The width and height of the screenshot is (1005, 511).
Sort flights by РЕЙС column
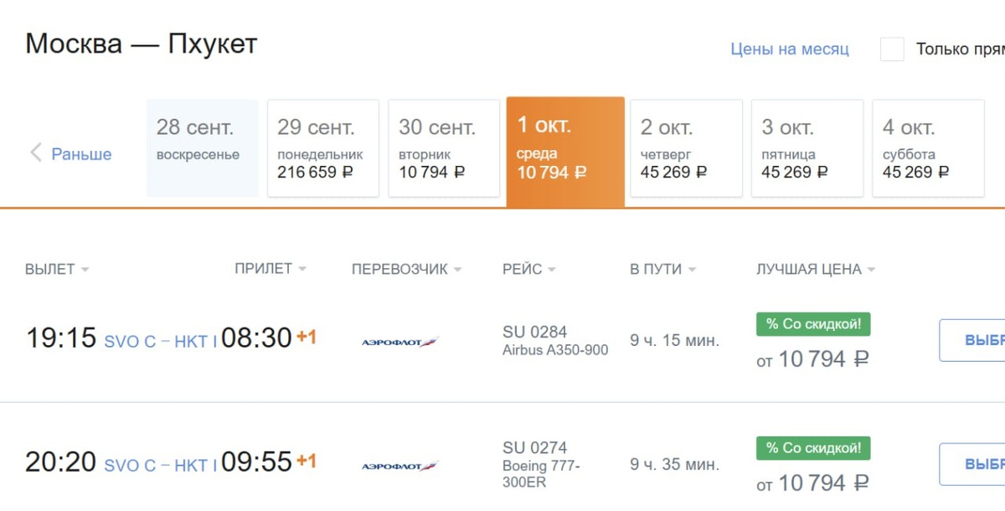point(551,270)
